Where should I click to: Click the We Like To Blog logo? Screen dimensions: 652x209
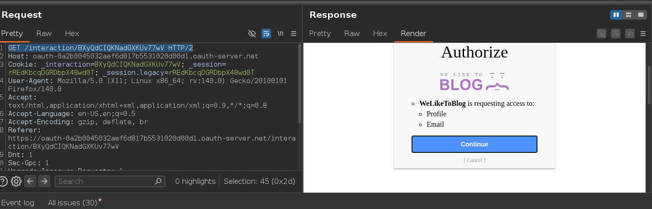[475, 82]
